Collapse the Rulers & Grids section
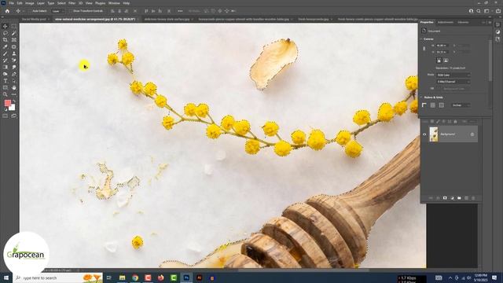 pos(421,97)
